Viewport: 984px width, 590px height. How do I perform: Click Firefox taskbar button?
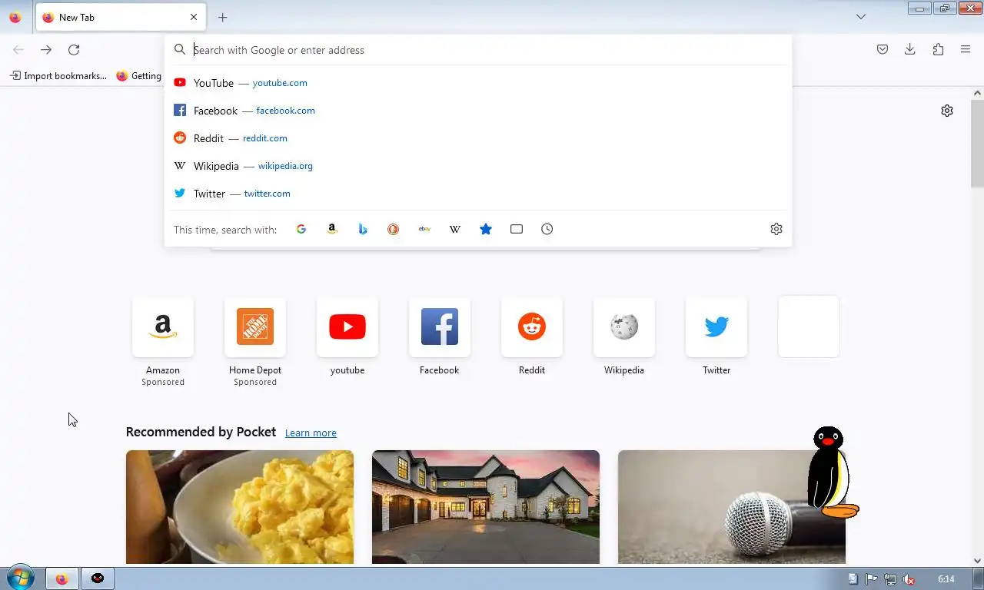click(61, 578)
